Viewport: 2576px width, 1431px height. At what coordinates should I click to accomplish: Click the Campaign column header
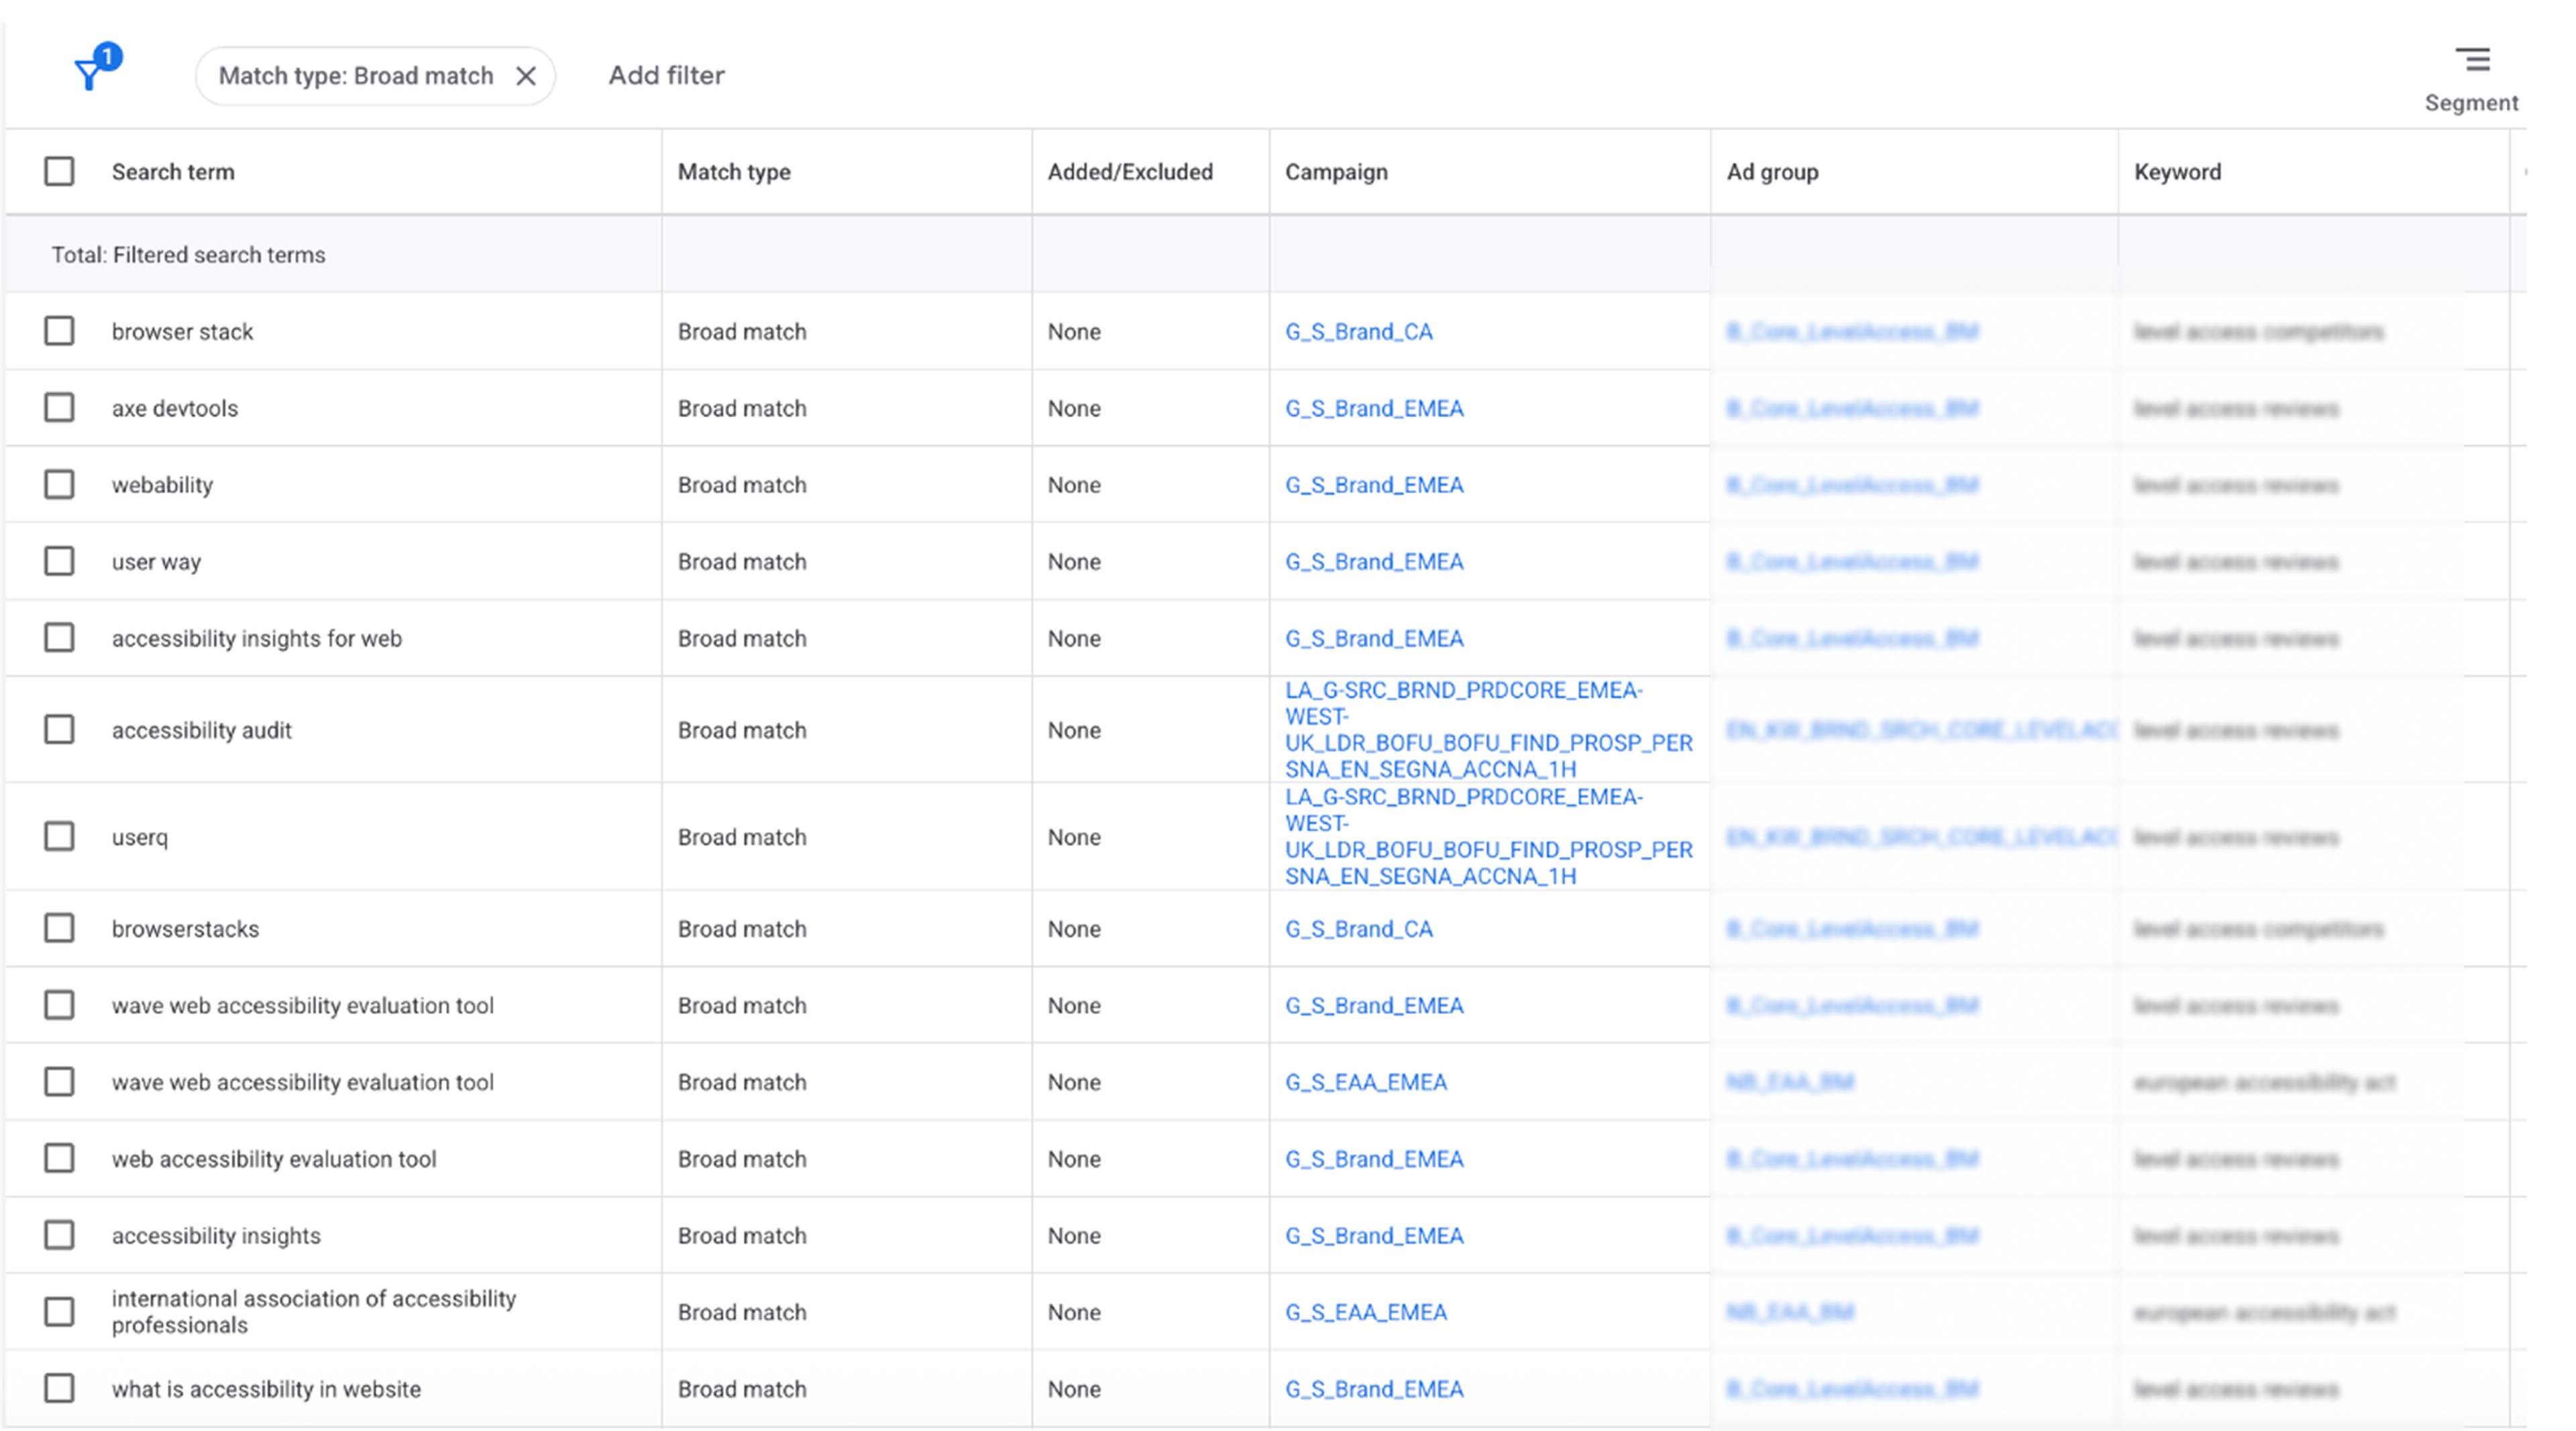pyautogui.click(x=1336, y=172)
